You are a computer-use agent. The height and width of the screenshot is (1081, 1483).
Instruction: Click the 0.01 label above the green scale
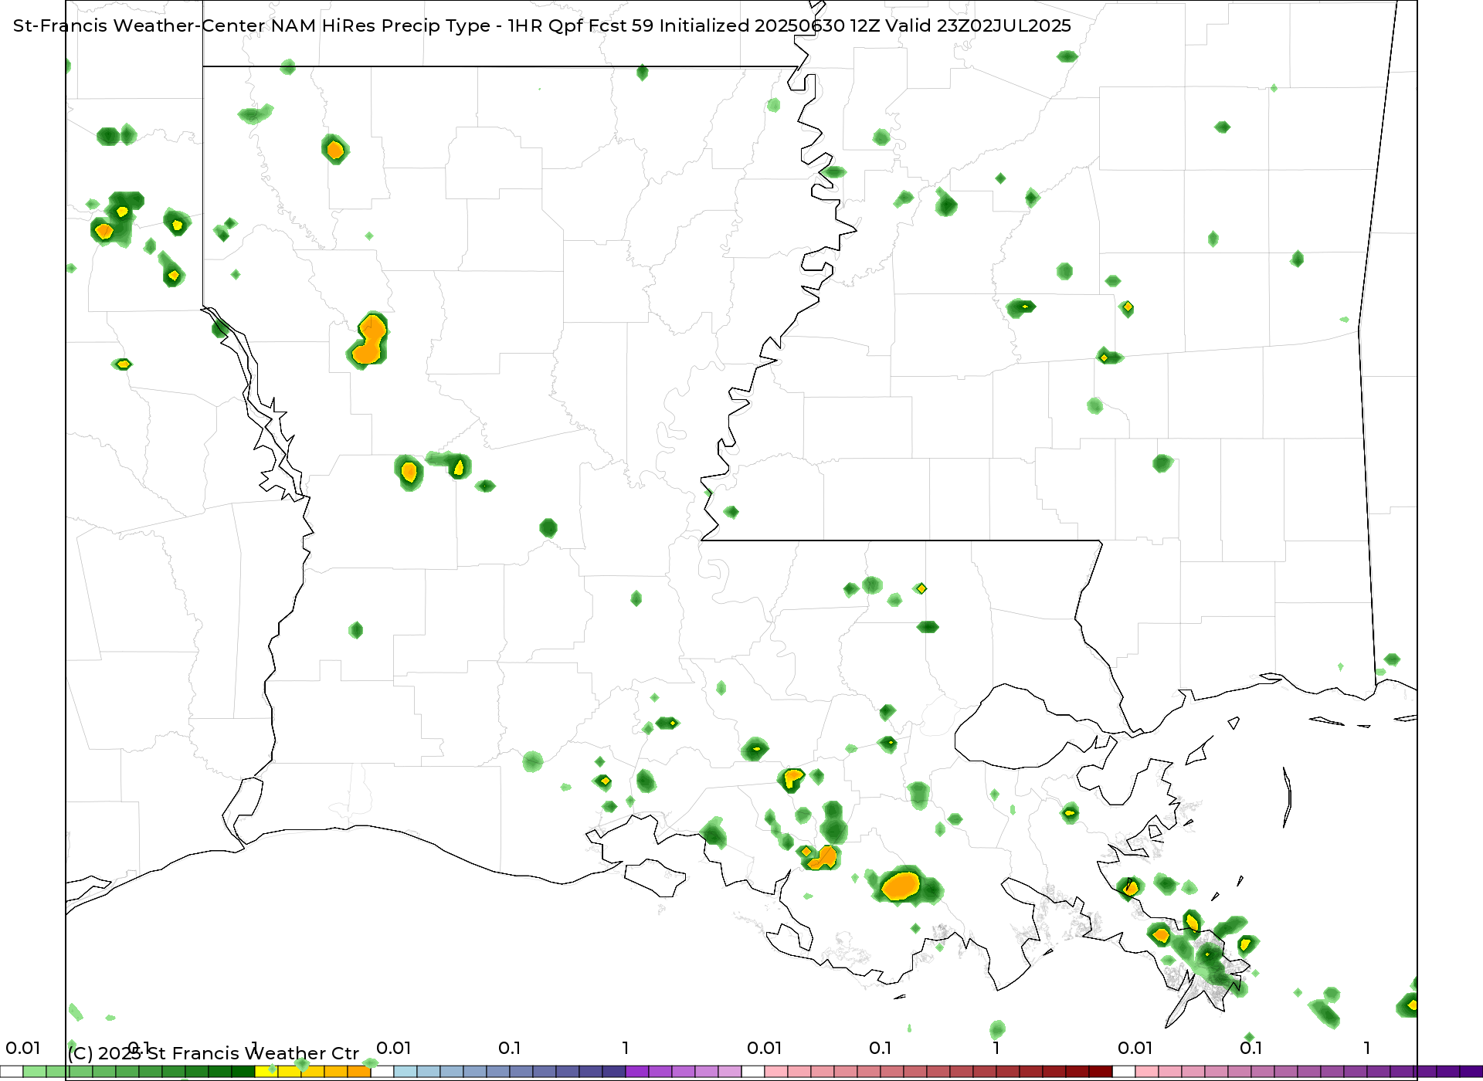22,1048
